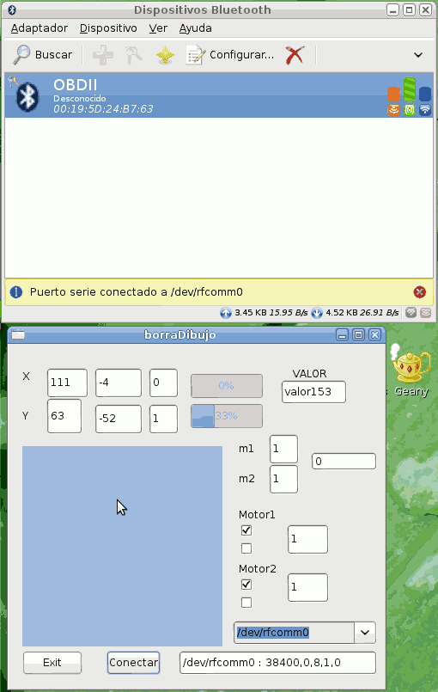Click the Conectar button

tap(133, 663)
